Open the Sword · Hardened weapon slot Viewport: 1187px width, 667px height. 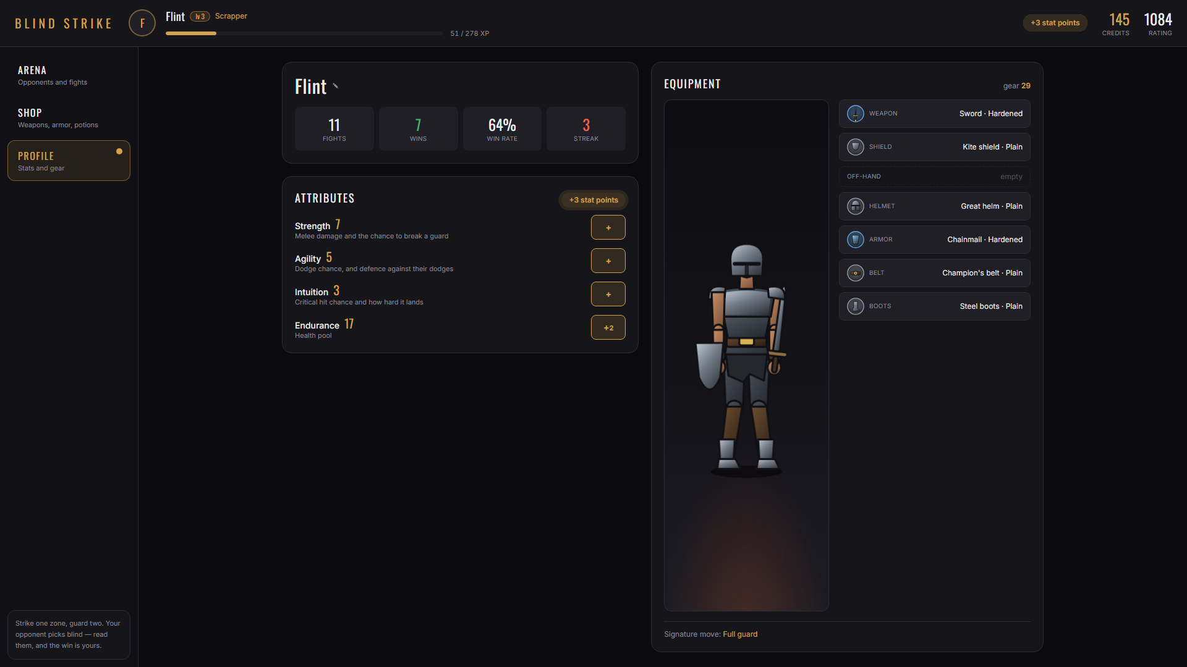pos(935,114)
